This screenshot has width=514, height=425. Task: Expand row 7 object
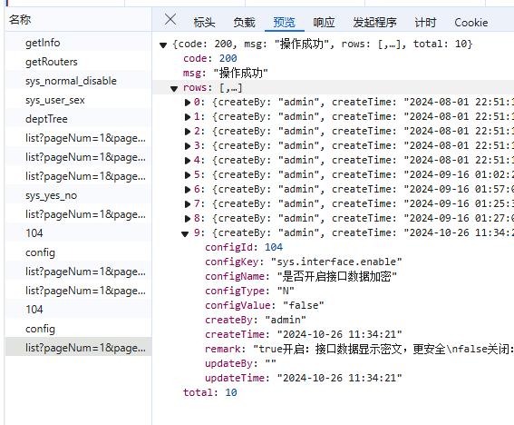[188, 204]
